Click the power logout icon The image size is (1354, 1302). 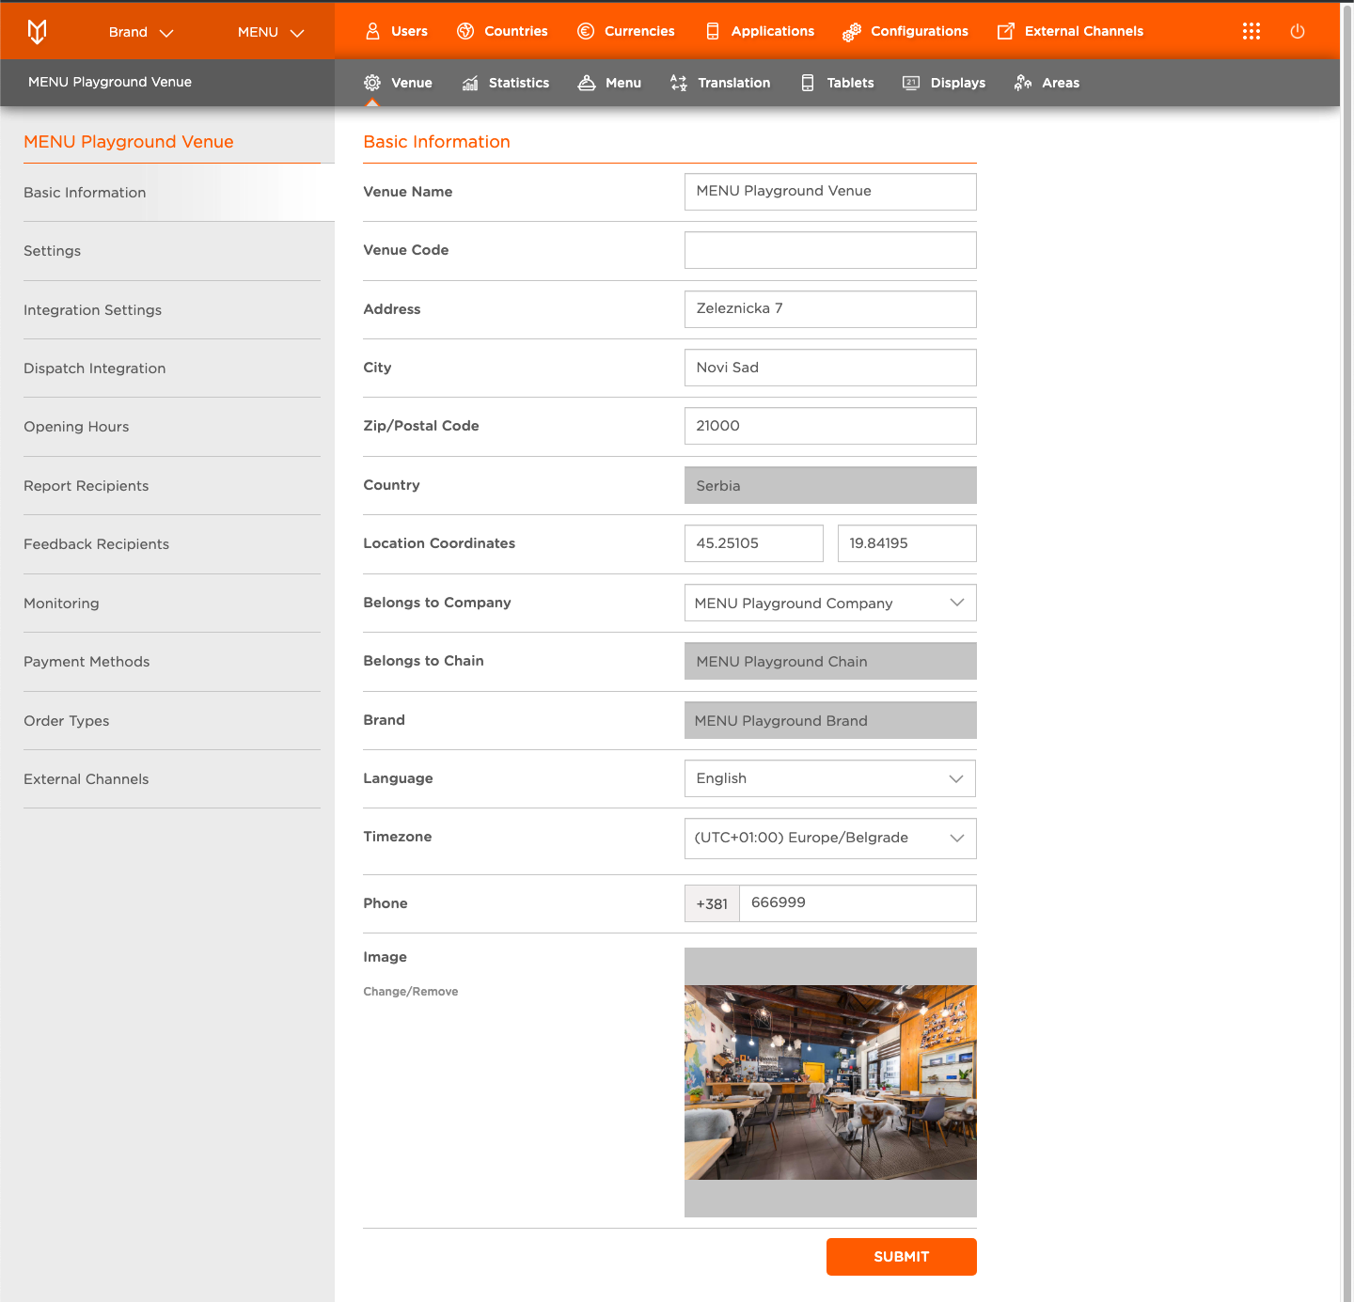pos(1298,31)
